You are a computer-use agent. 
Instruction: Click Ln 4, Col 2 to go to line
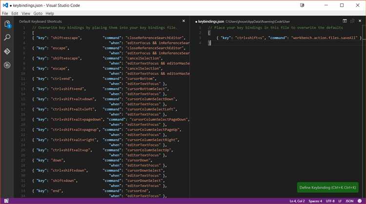[296, 201]
